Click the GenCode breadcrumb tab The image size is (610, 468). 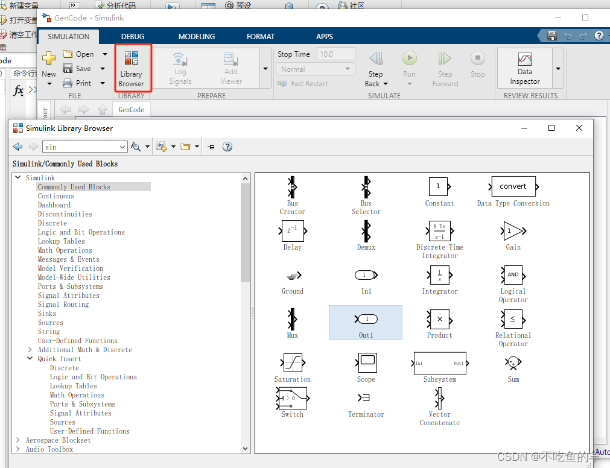[x=131, y=110]
